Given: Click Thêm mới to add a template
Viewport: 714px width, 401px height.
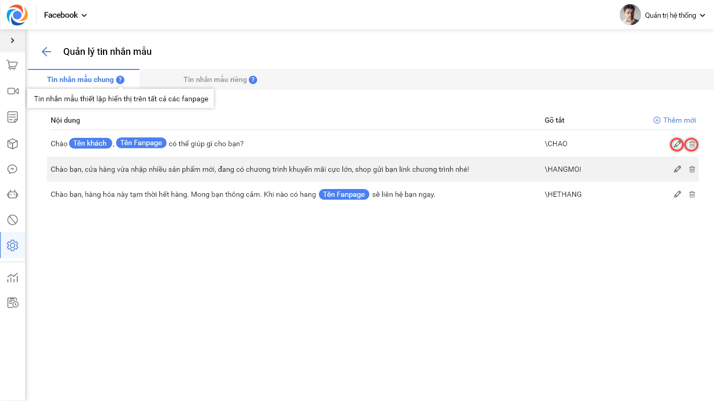Looking at the screenshot, I should [x=675, y=120].
